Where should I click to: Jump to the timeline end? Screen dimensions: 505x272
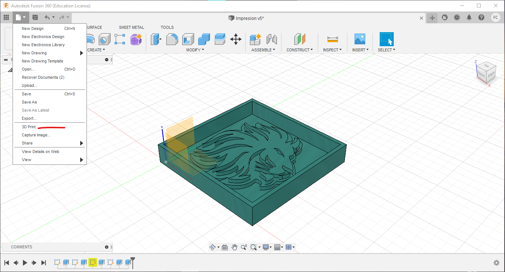44,263
